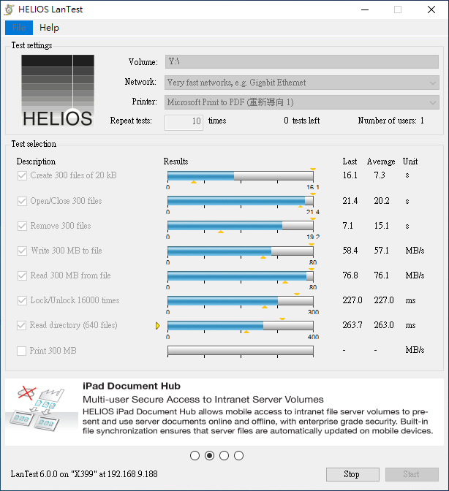Toggle Remove 300 files checkbox
Image resolution: width=449 pixels, height=491 pixels.
point(22,226)
